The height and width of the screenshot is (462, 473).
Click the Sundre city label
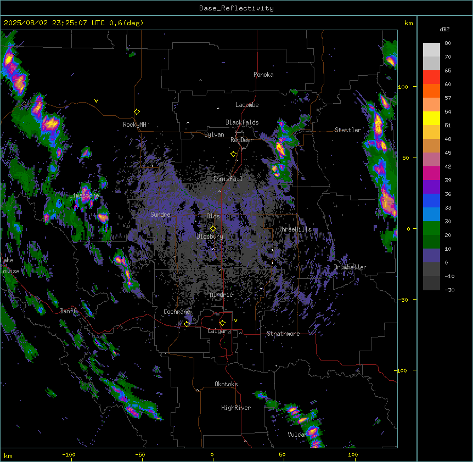(160, 215)
